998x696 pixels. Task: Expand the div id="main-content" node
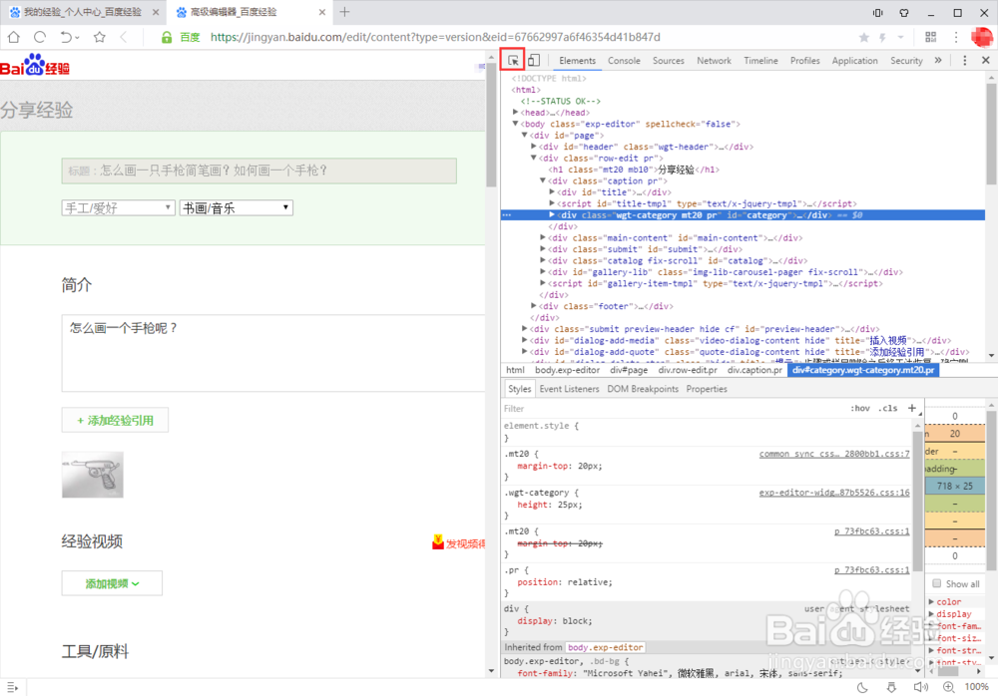(x=543, y=237)
